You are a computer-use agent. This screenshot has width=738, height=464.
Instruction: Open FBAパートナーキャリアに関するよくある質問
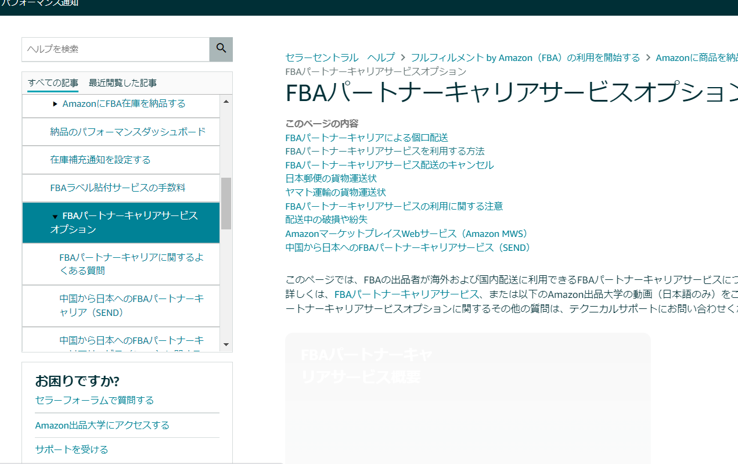tap(131, 264)
